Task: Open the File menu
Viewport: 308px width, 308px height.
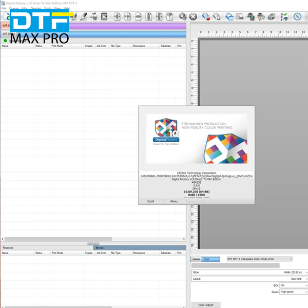Action: (4, 8)
